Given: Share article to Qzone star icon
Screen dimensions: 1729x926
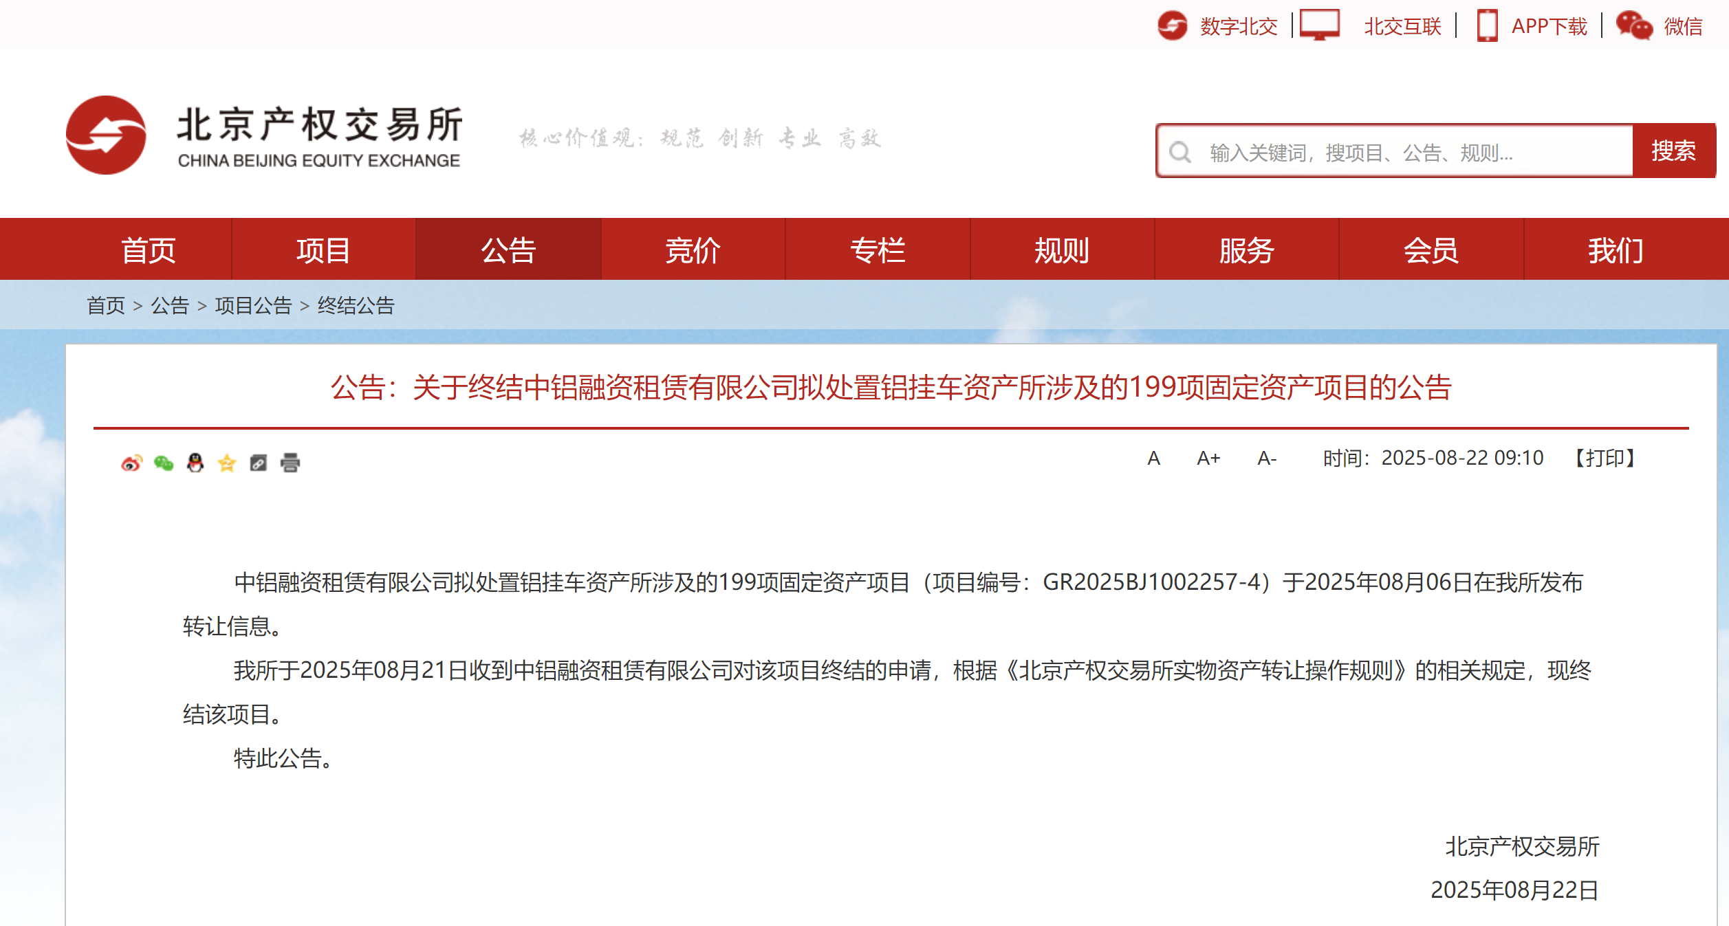Looking at the screenshot, I should coord(227,463).
